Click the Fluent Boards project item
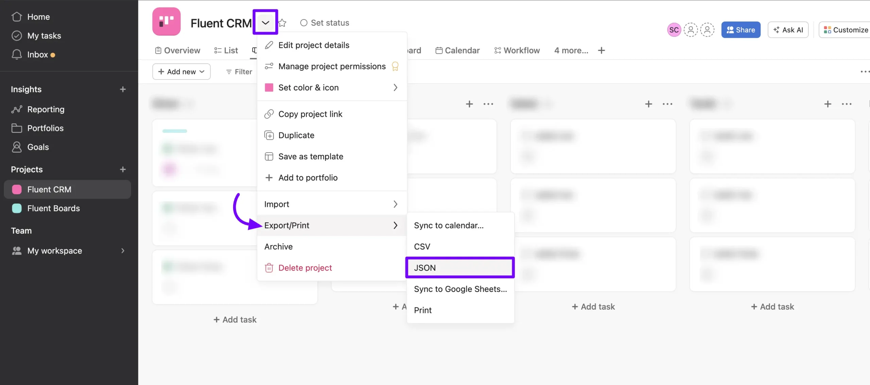The height and width of the screenshot is (385, 870). point(53,208)
